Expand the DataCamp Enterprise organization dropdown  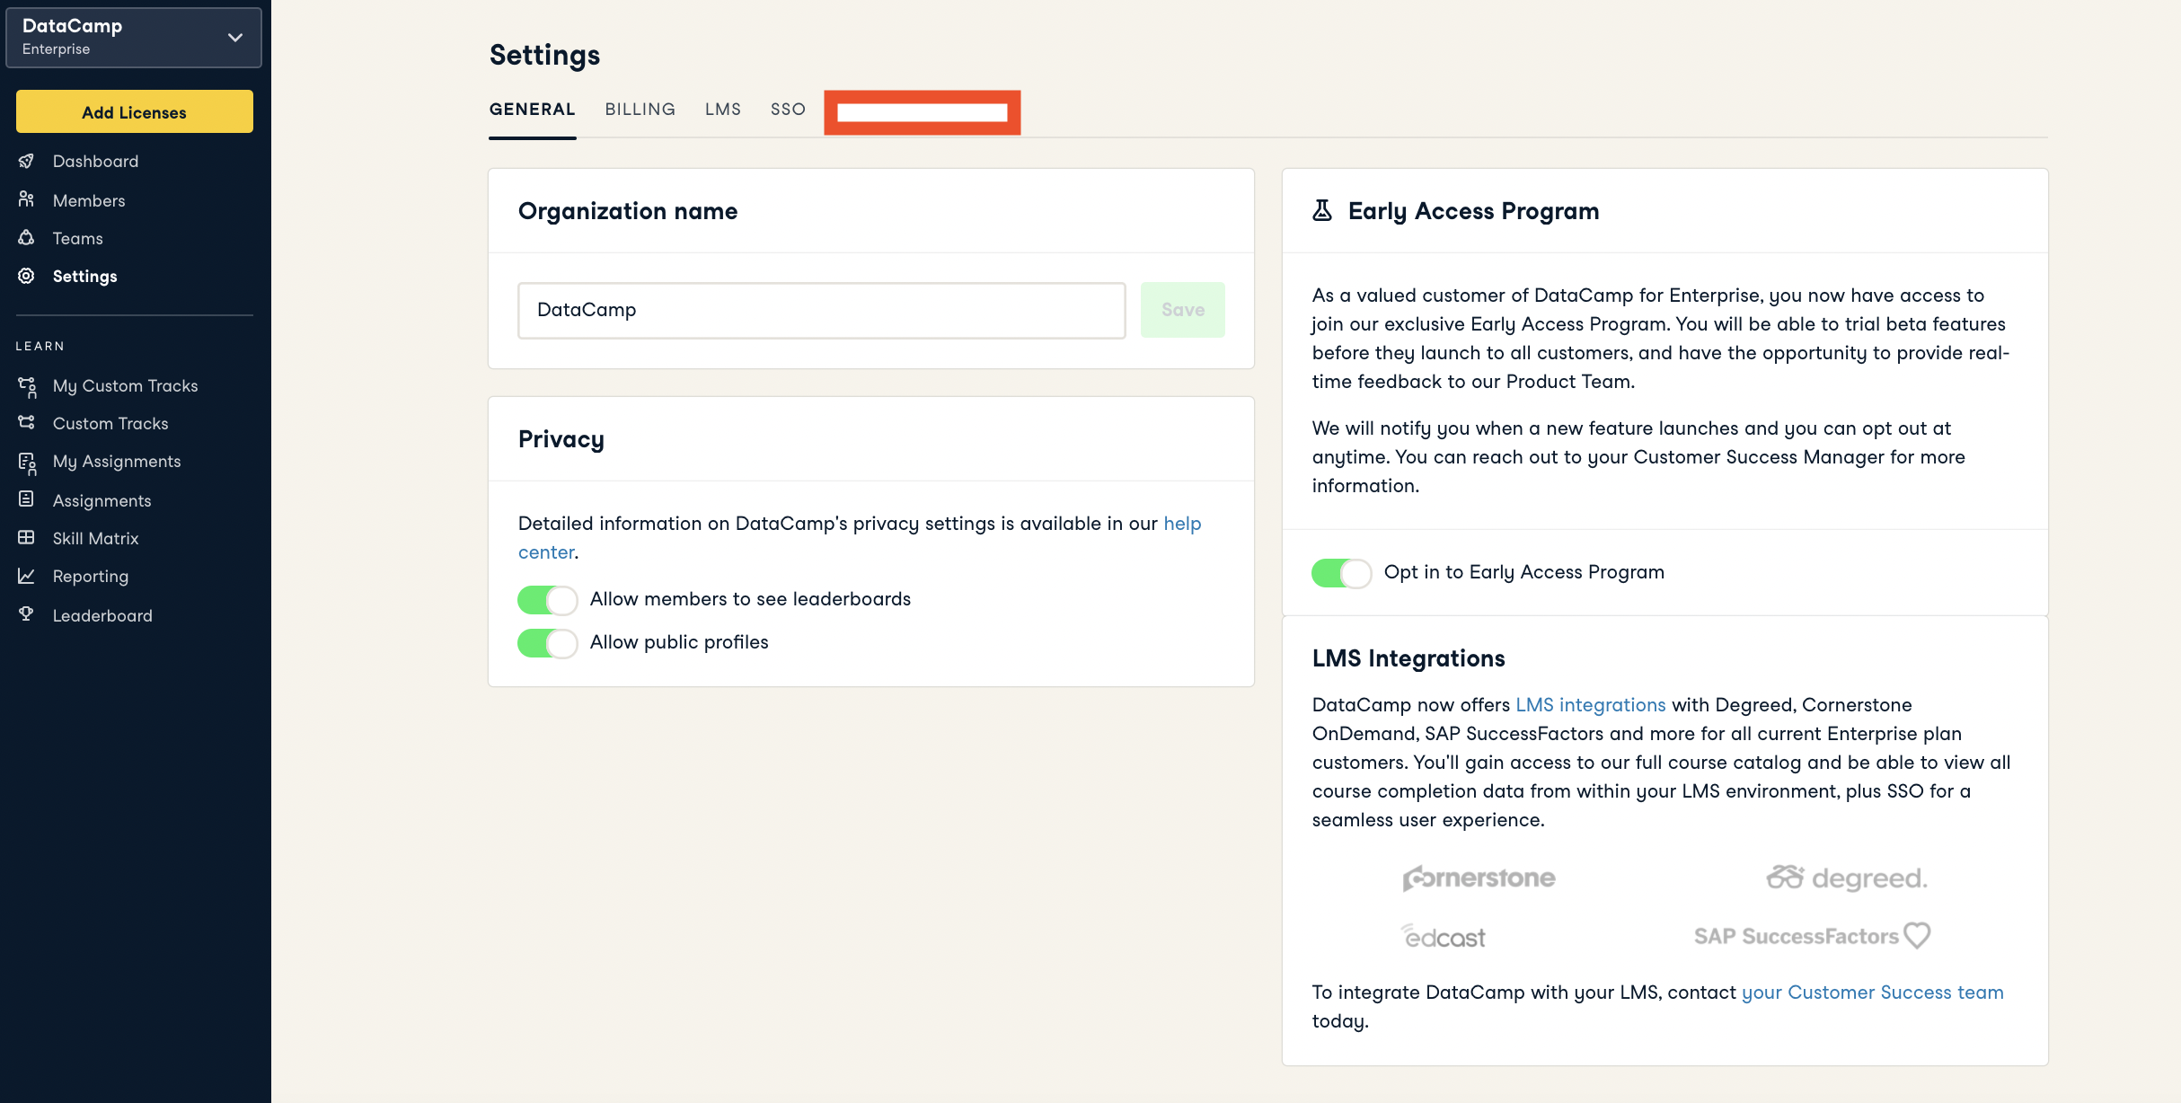(234, 38)
